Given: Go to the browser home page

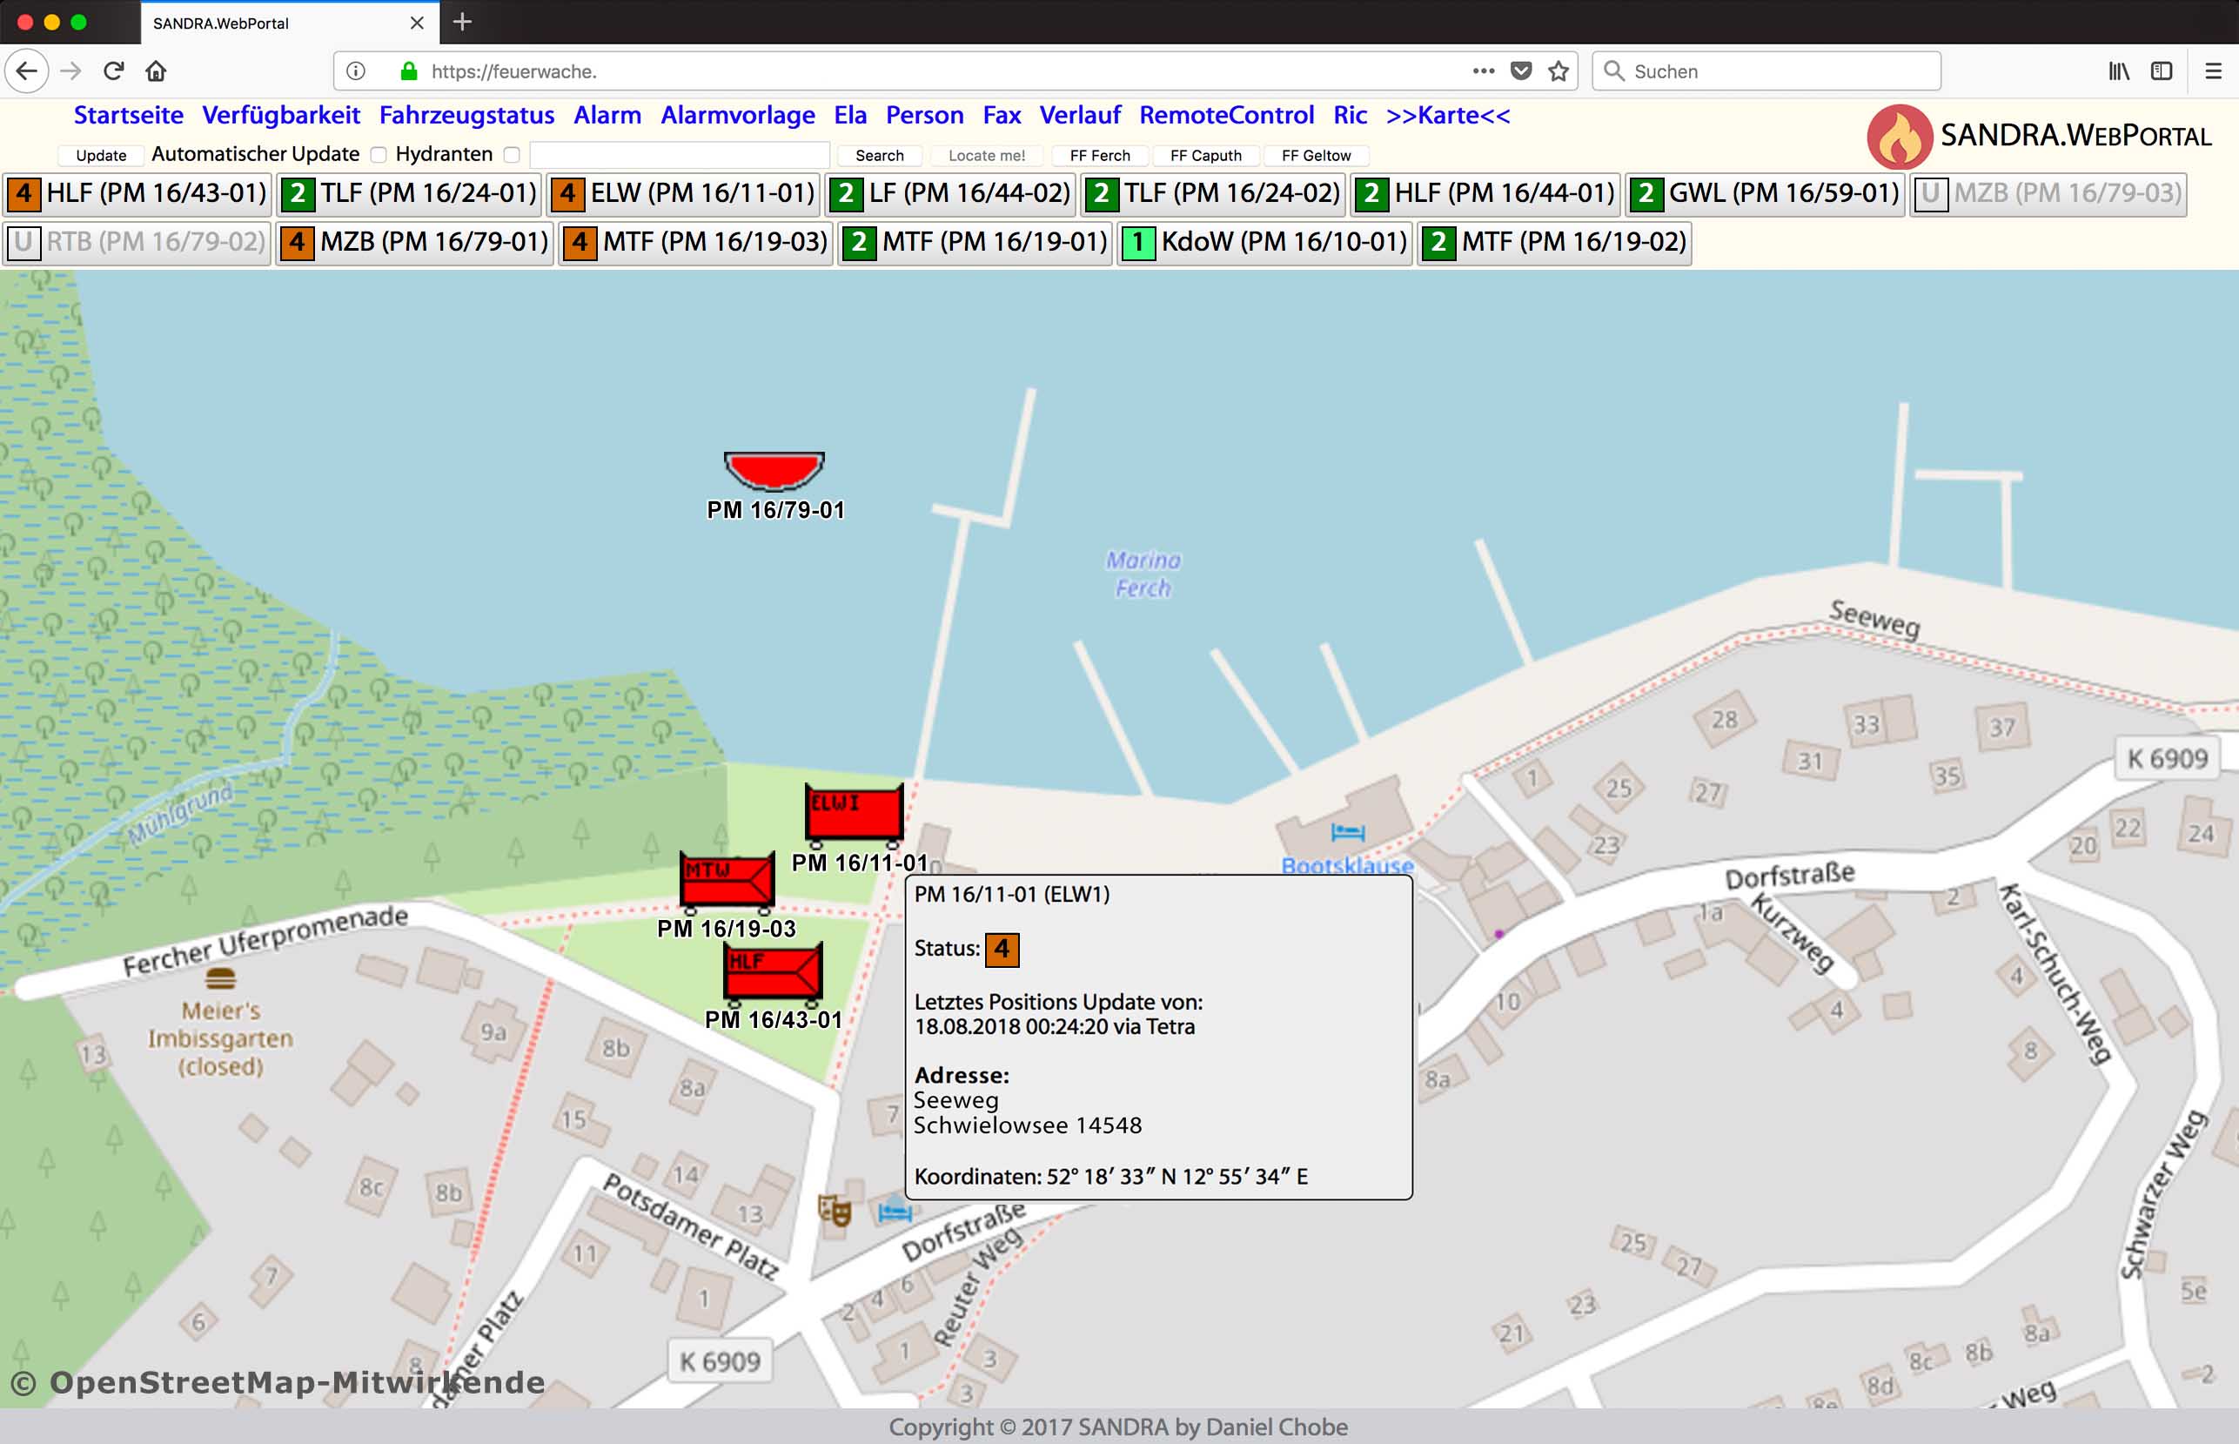Looking at the screenshot, I should (x=157, y=71).
